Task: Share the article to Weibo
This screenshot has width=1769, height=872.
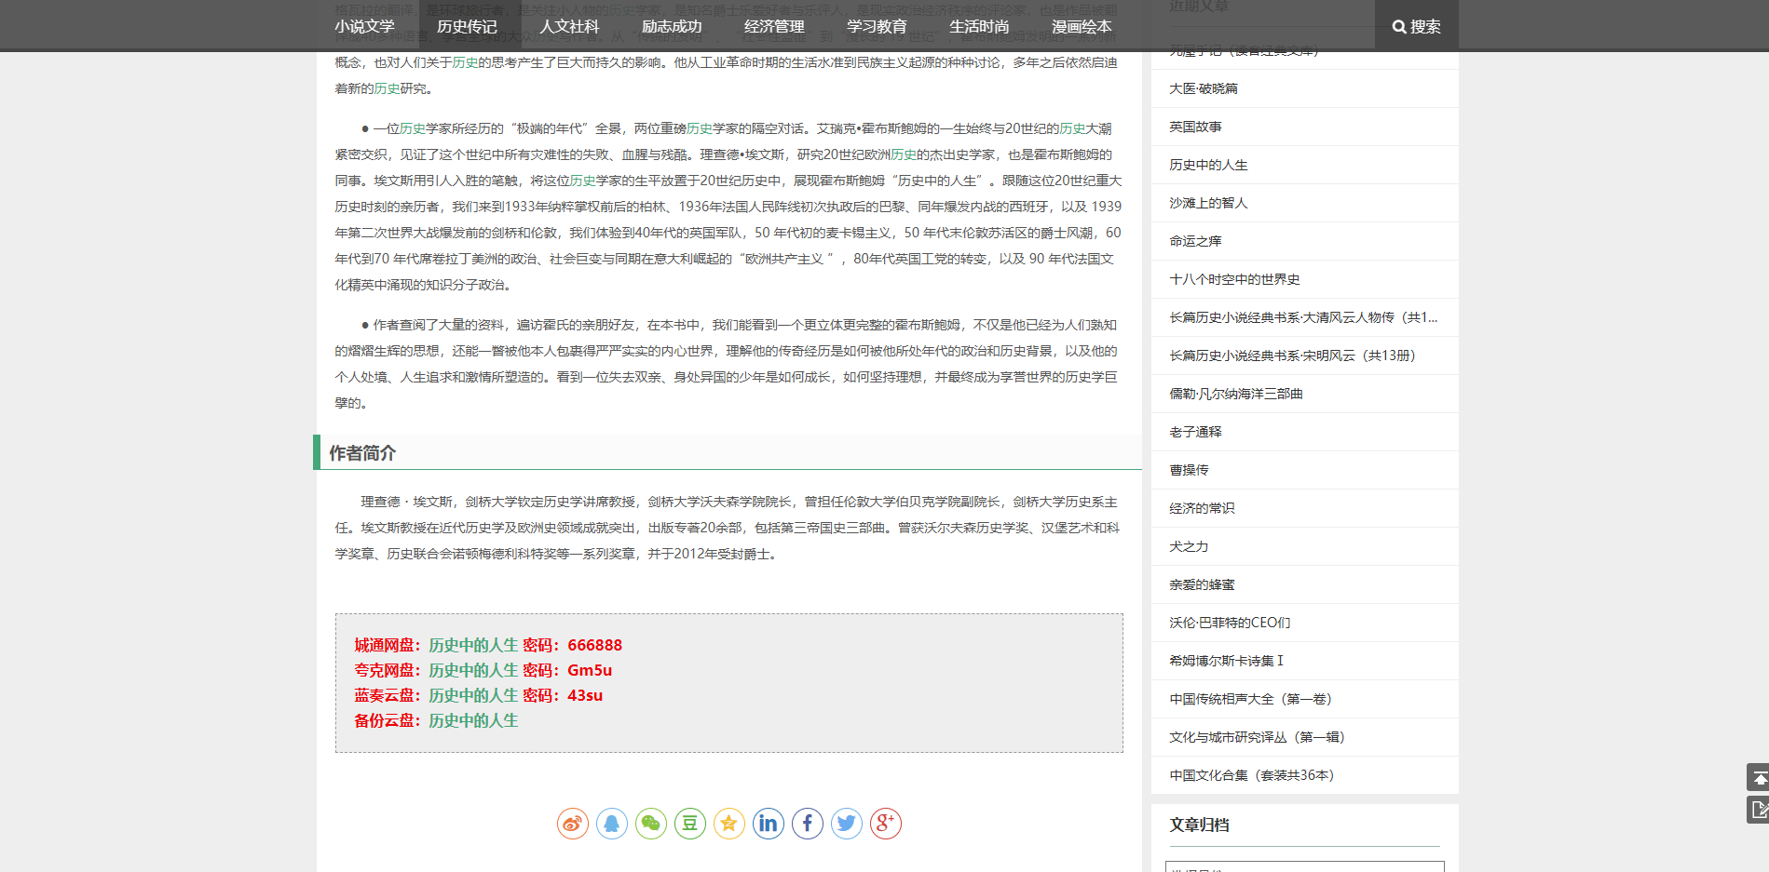Action: (x=573, y=824)
